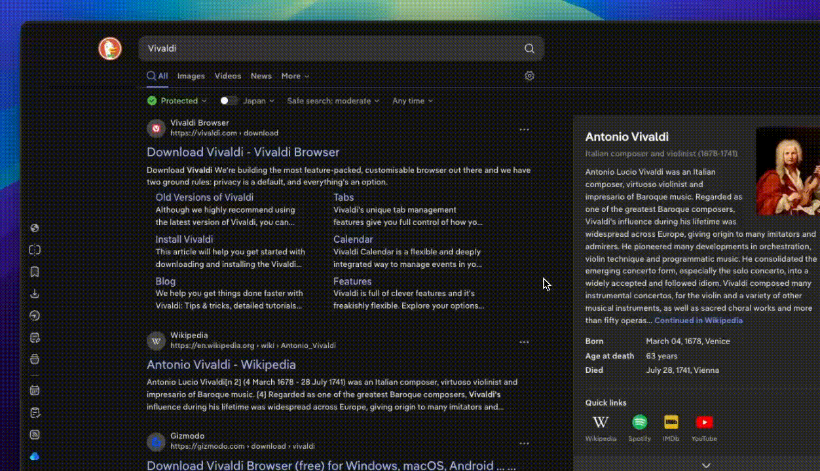This screenshot has width=820, height=471.
Task: Click the Vivaldi Browser result favicon
Action: (x=156, y=128)
